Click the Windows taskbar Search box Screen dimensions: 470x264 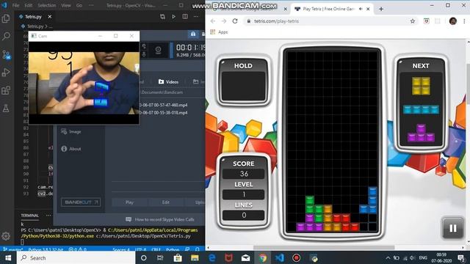76,257
